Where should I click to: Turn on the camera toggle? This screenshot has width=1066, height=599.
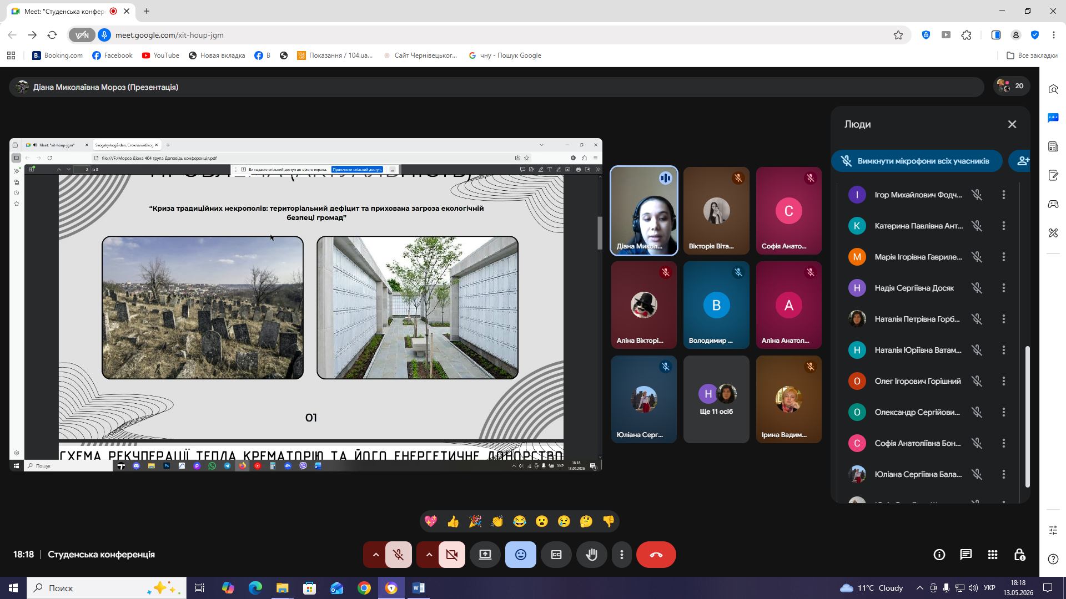[451, 555]
